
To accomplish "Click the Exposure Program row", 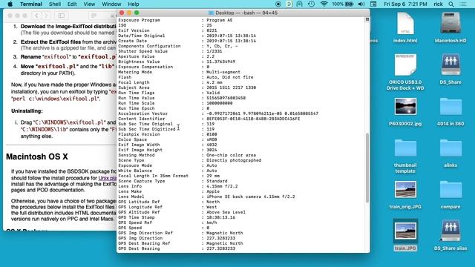I will (175, 20).
